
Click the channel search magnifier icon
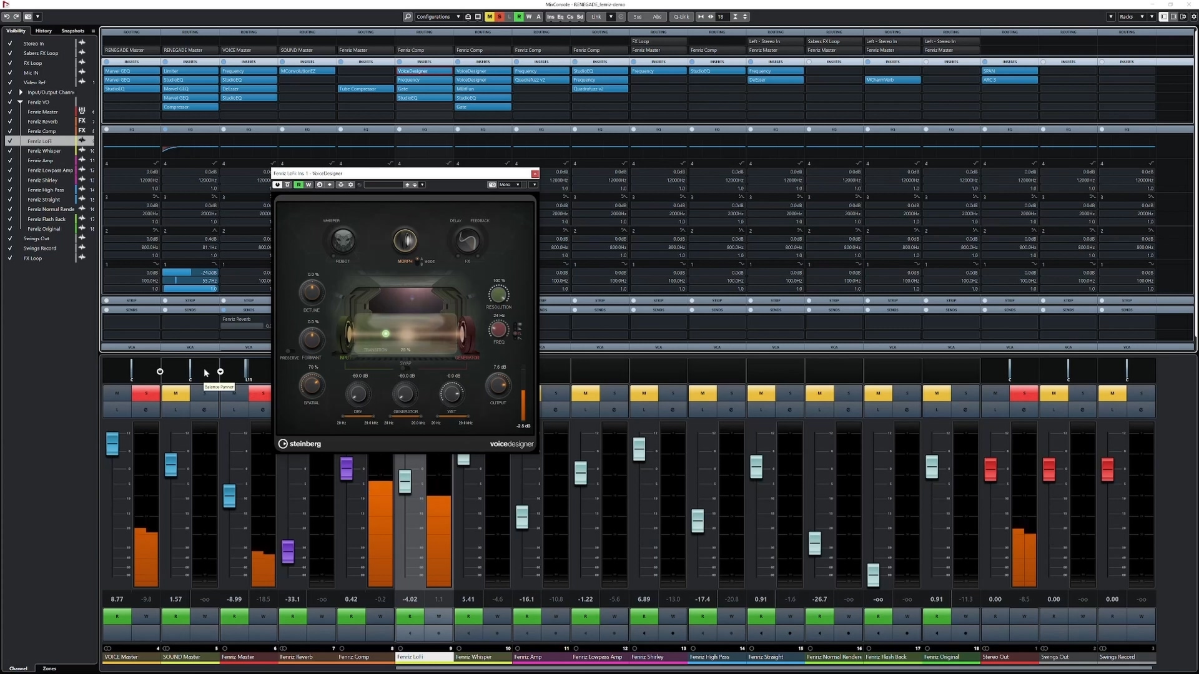[408, 17]
